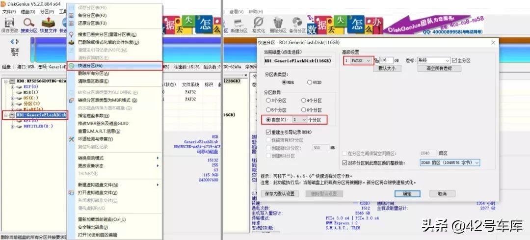Viewport: 530px width, 240px height.
Task: Open the 帮助(H) menu
Action: tap(256, 11)
